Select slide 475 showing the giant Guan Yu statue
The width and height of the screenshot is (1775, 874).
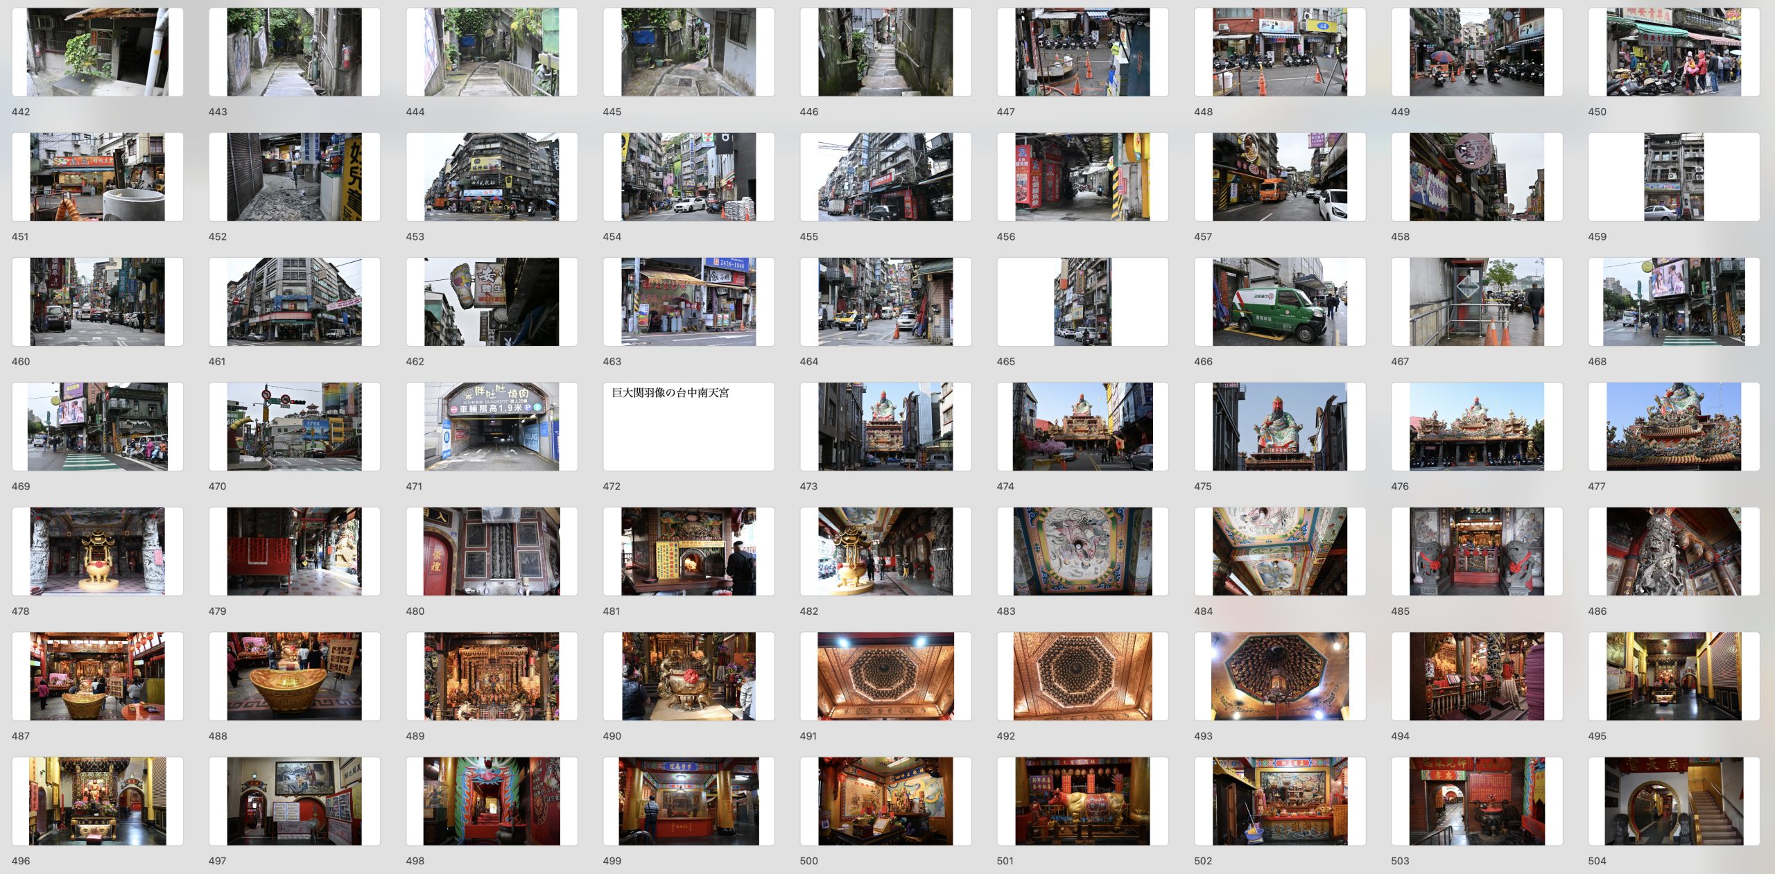(x=1279, y=426)
